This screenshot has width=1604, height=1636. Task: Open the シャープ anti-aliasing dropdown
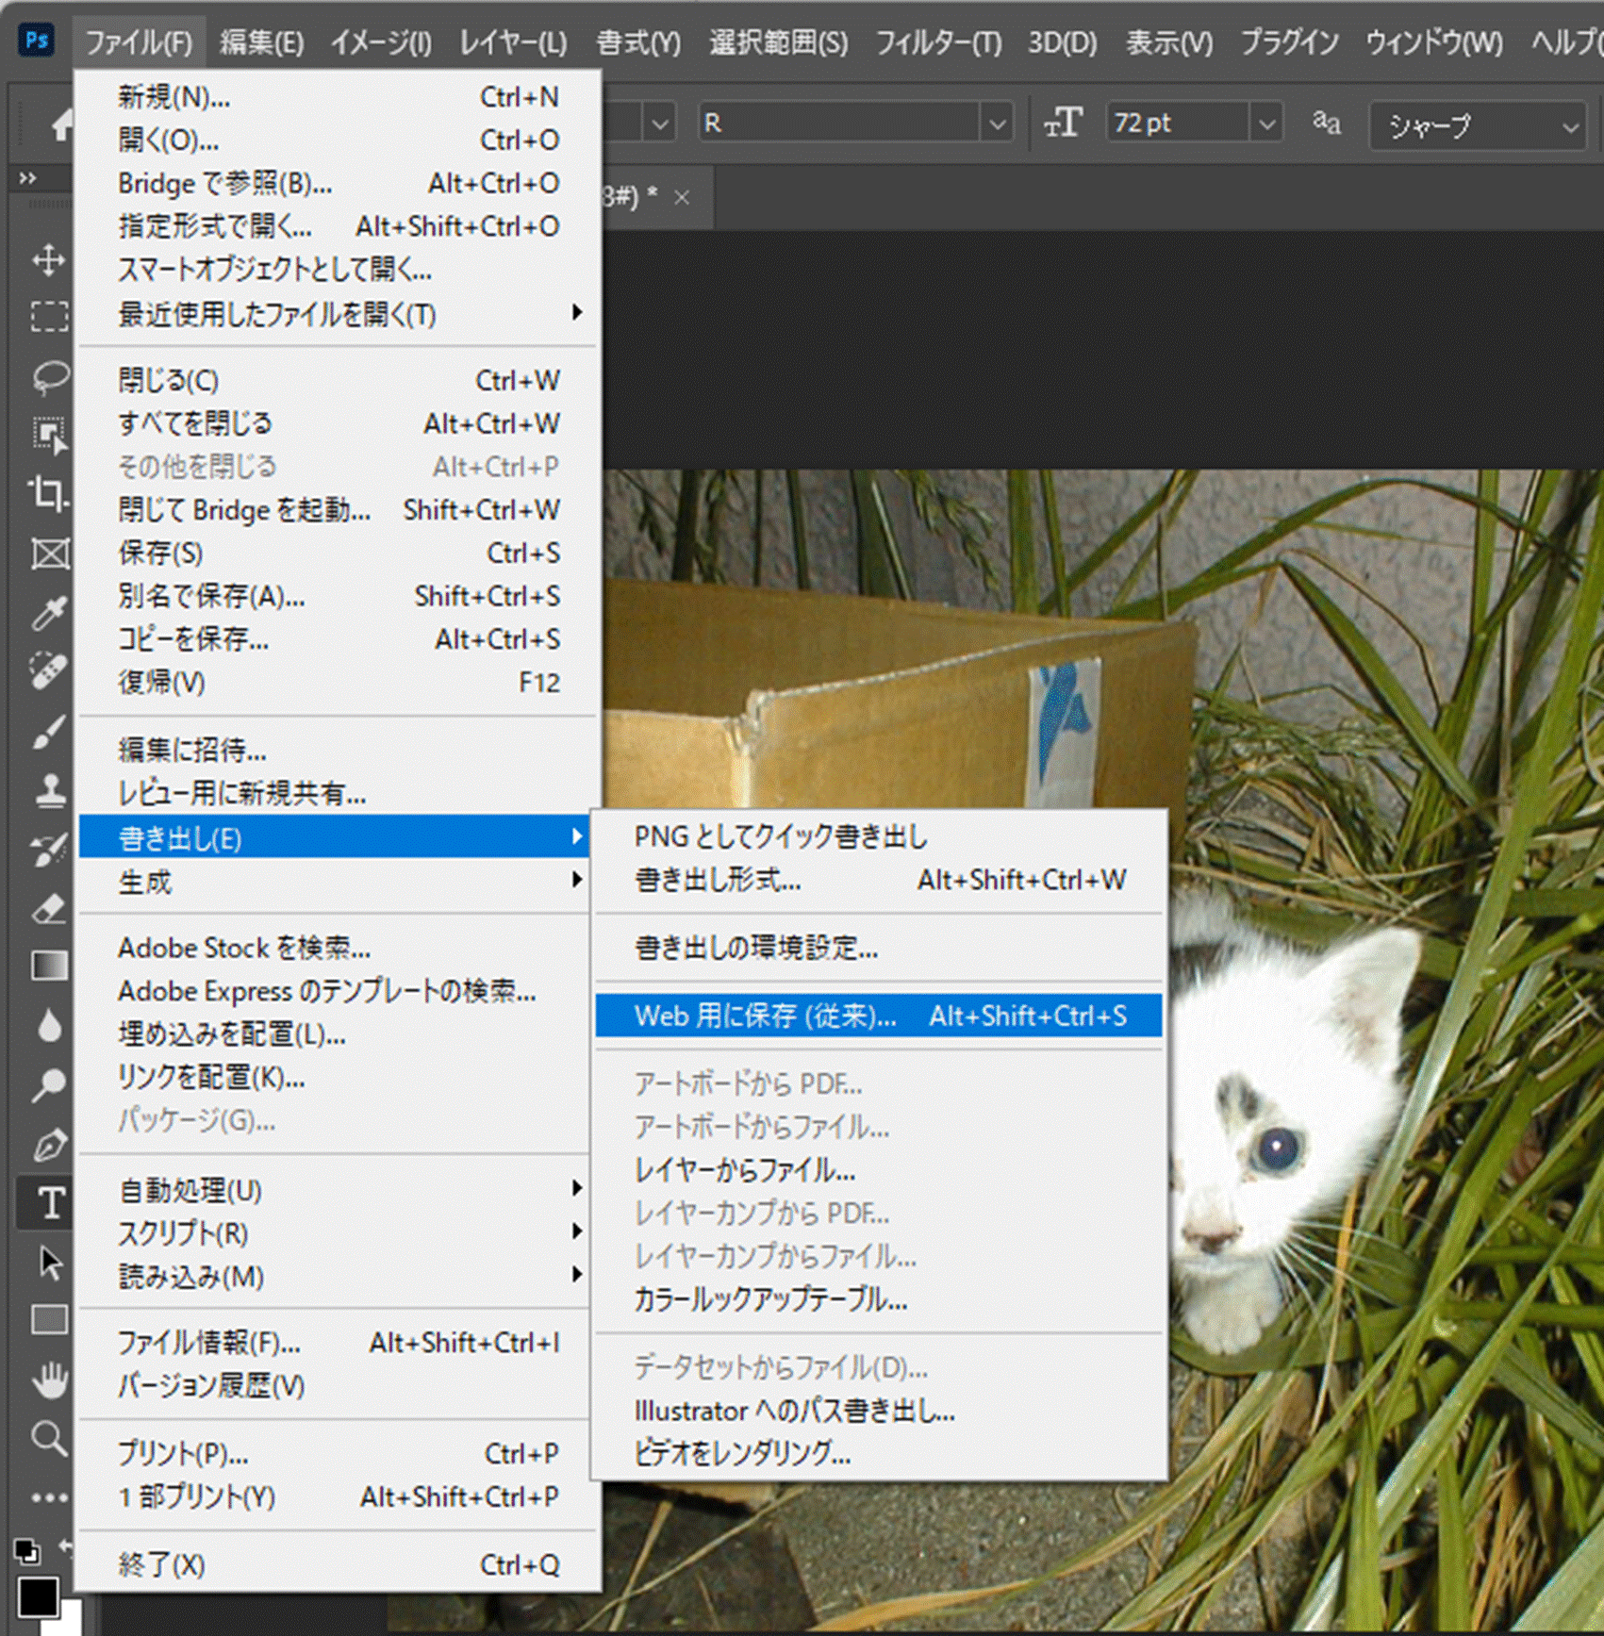pyautogui.click(x=1569, y=126)
